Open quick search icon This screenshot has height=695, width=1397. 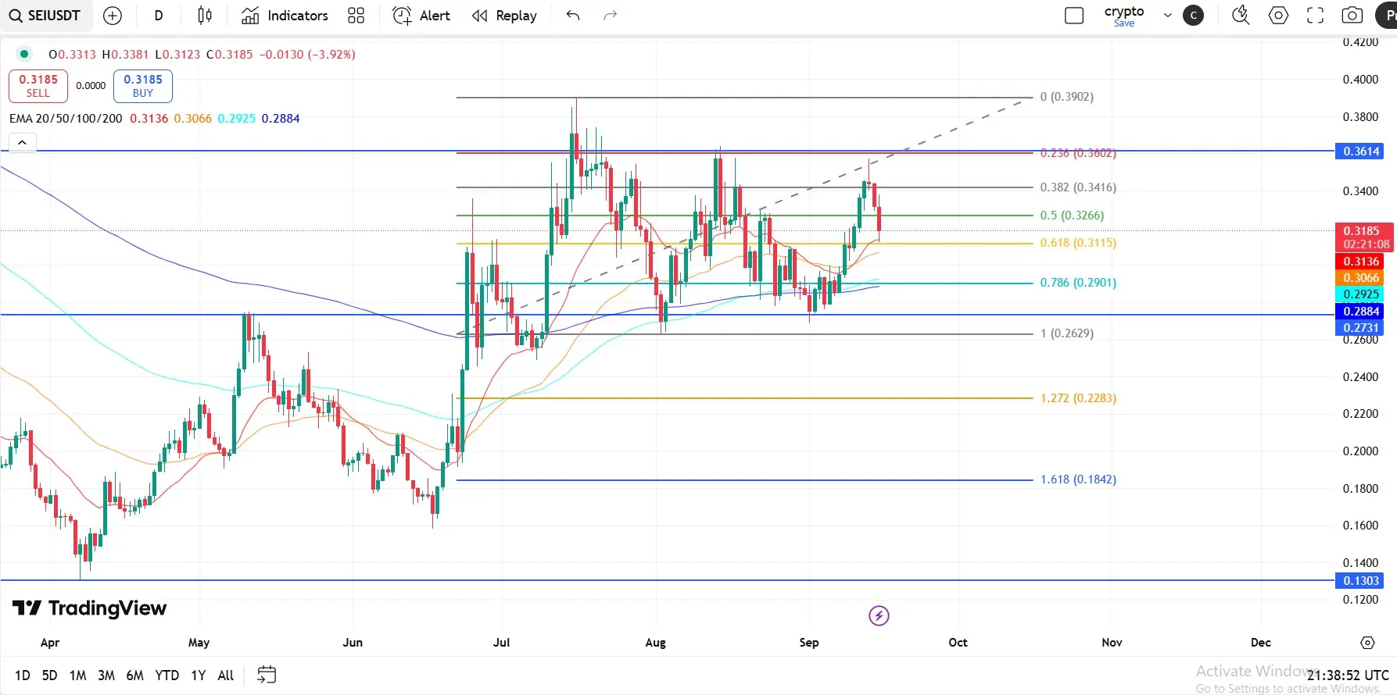click(x=1241, y=16)
